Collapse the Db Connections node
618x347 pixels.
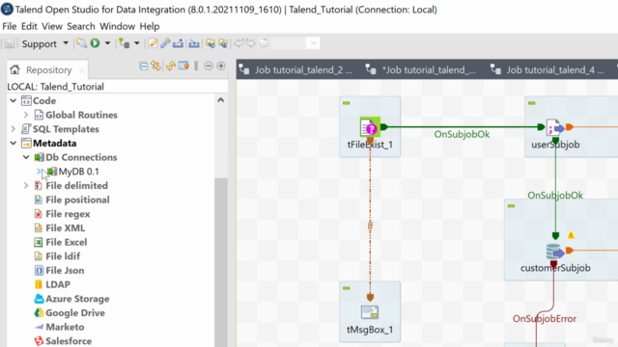(x=26, y=157)
